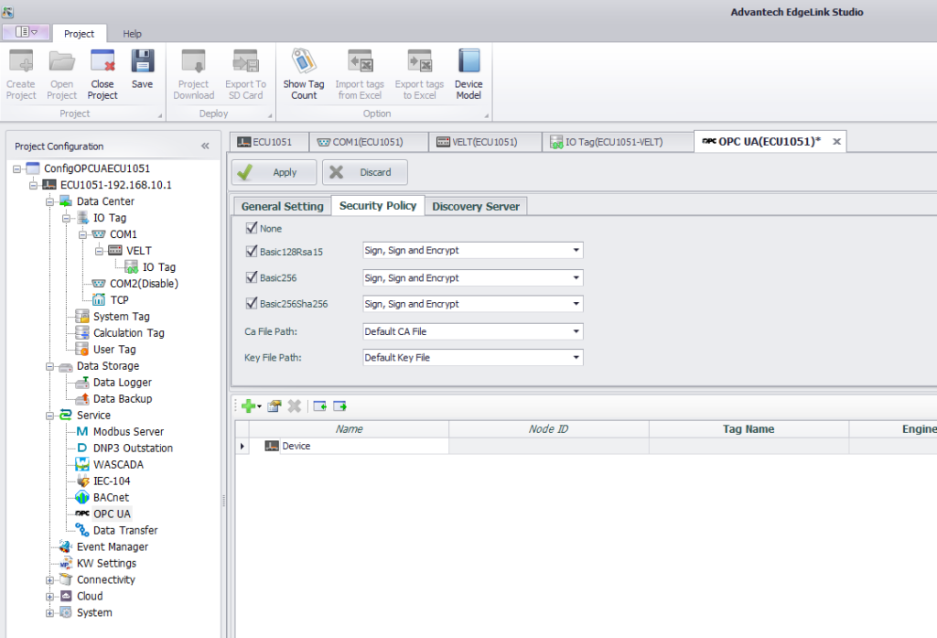Click the green plus add node icon

coord(249,406)
